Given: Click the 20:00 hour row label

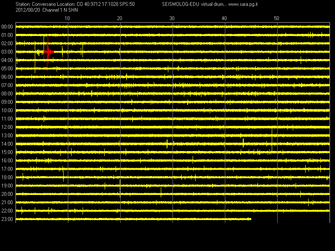Looking at the screenshot, I should pyautogui.click(x=7, y=194).
